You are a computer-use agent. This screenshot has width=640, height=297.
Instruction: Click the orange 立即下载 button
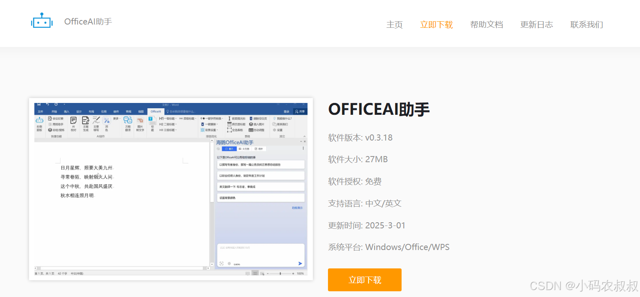point(365,280)
